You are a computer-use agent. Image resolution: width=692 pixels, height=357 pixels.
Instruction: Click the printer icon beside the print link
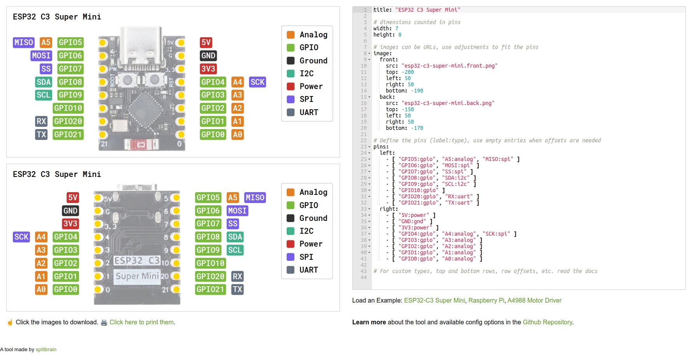click(x=104, y=322)
